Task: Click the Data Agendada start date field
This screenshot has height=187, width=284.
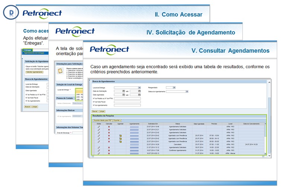Action: coord(118,95)
